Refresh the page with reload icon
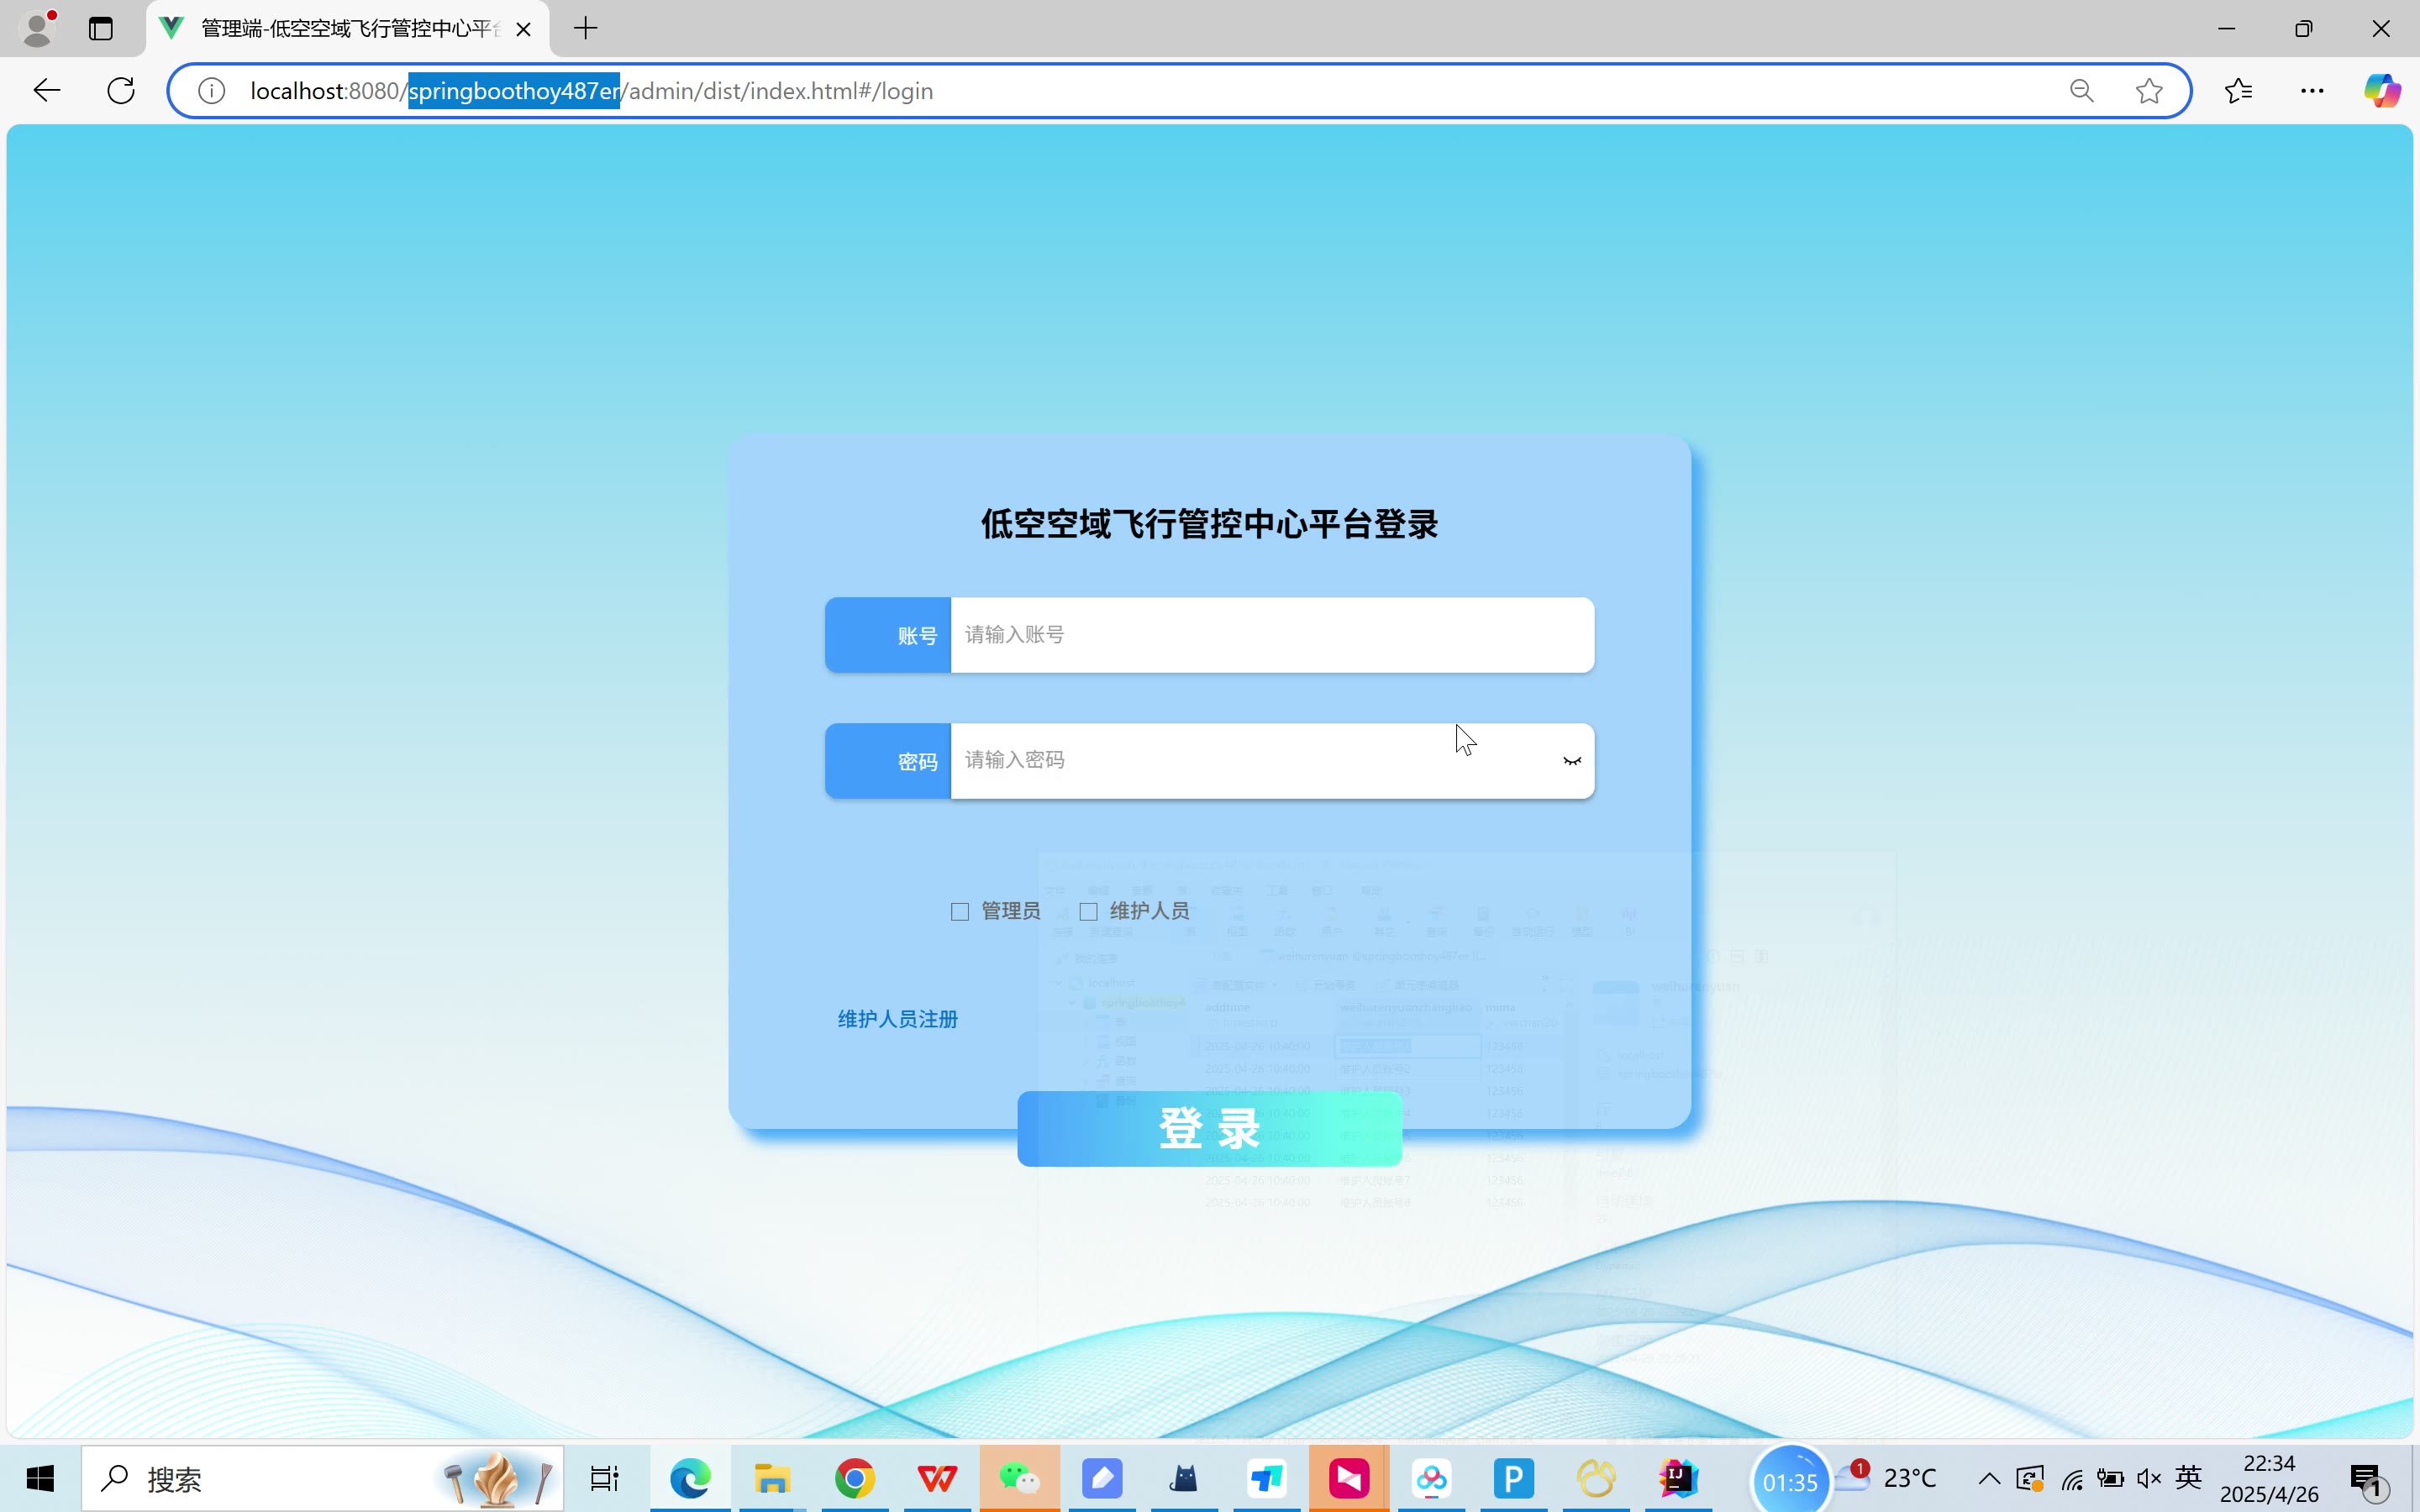 coord(121,91)
